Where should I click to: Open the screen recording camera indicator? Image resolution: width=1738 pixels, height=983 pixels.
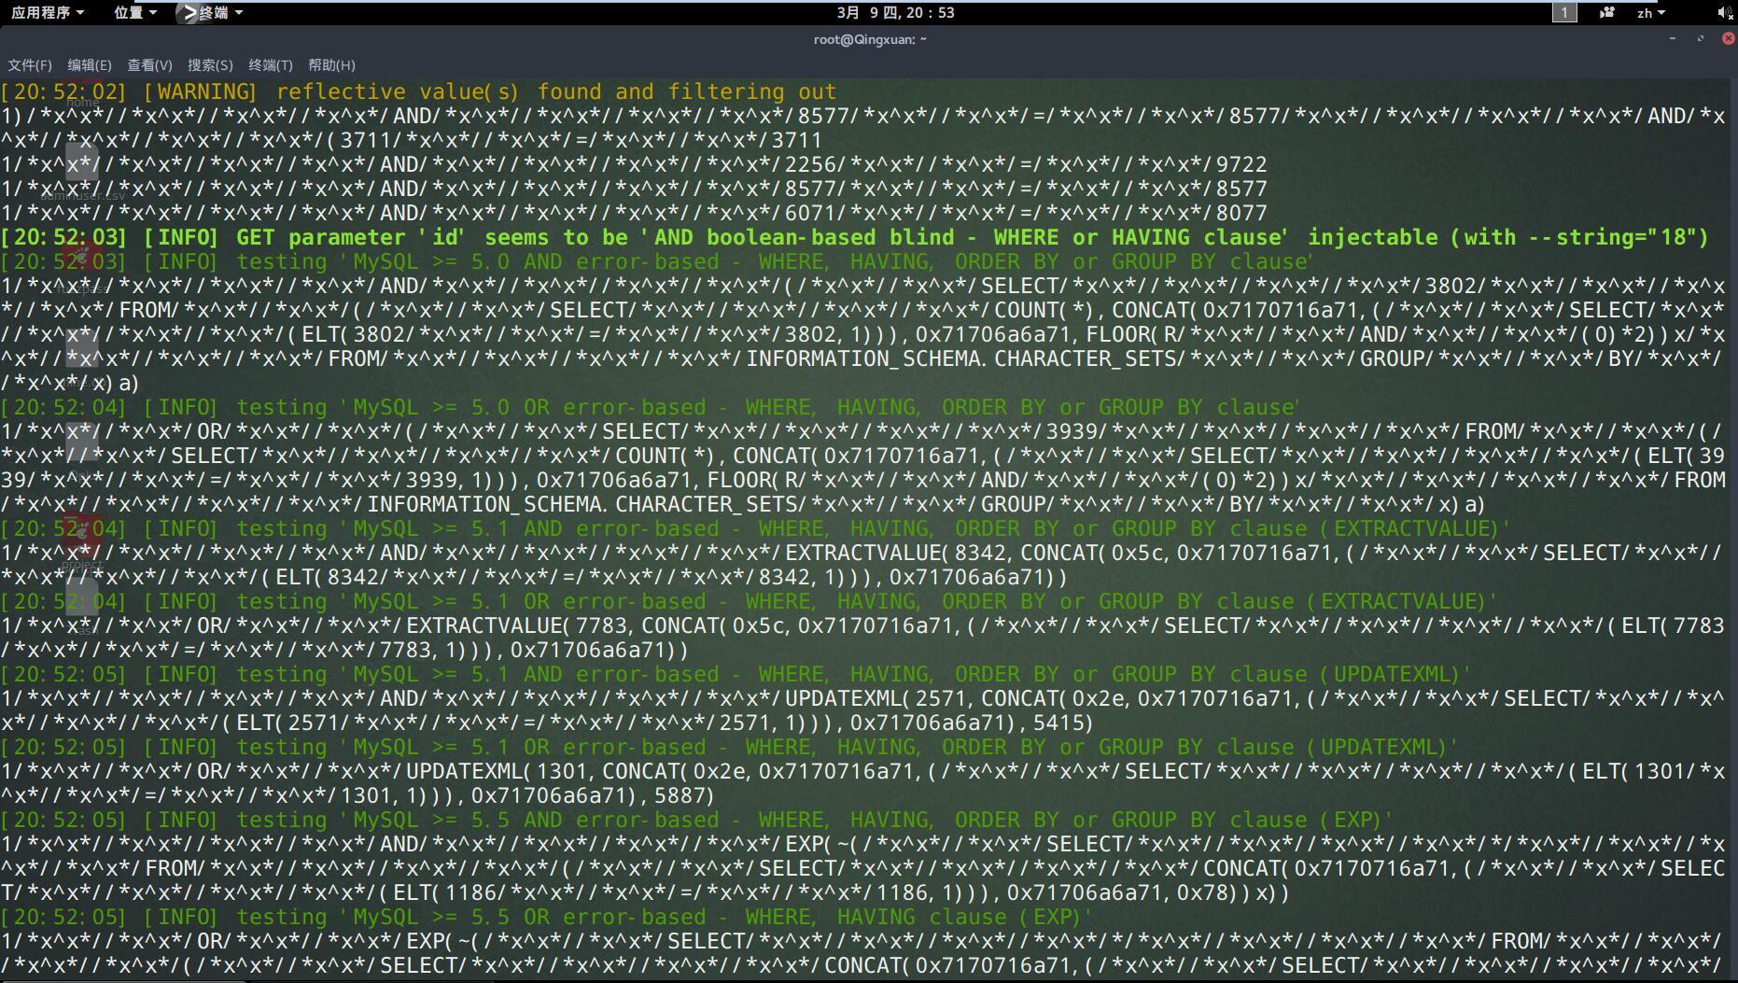(1607, 12)
